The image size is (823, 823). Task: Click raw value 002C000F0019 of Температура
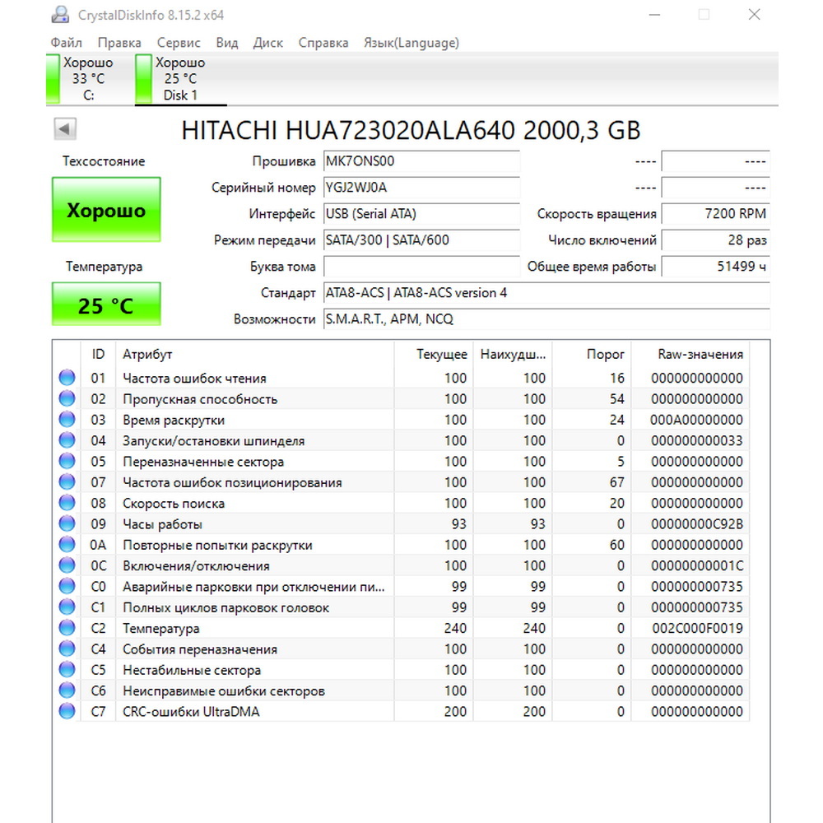click(x=697, y=628)
